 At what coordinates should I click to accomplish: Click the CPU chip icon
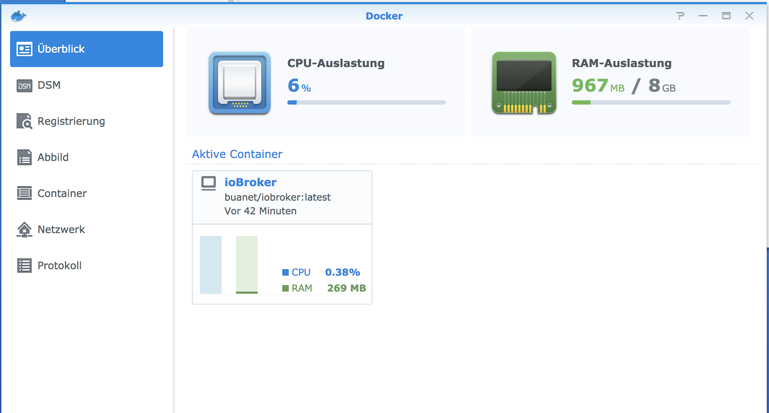coord(240,83)
